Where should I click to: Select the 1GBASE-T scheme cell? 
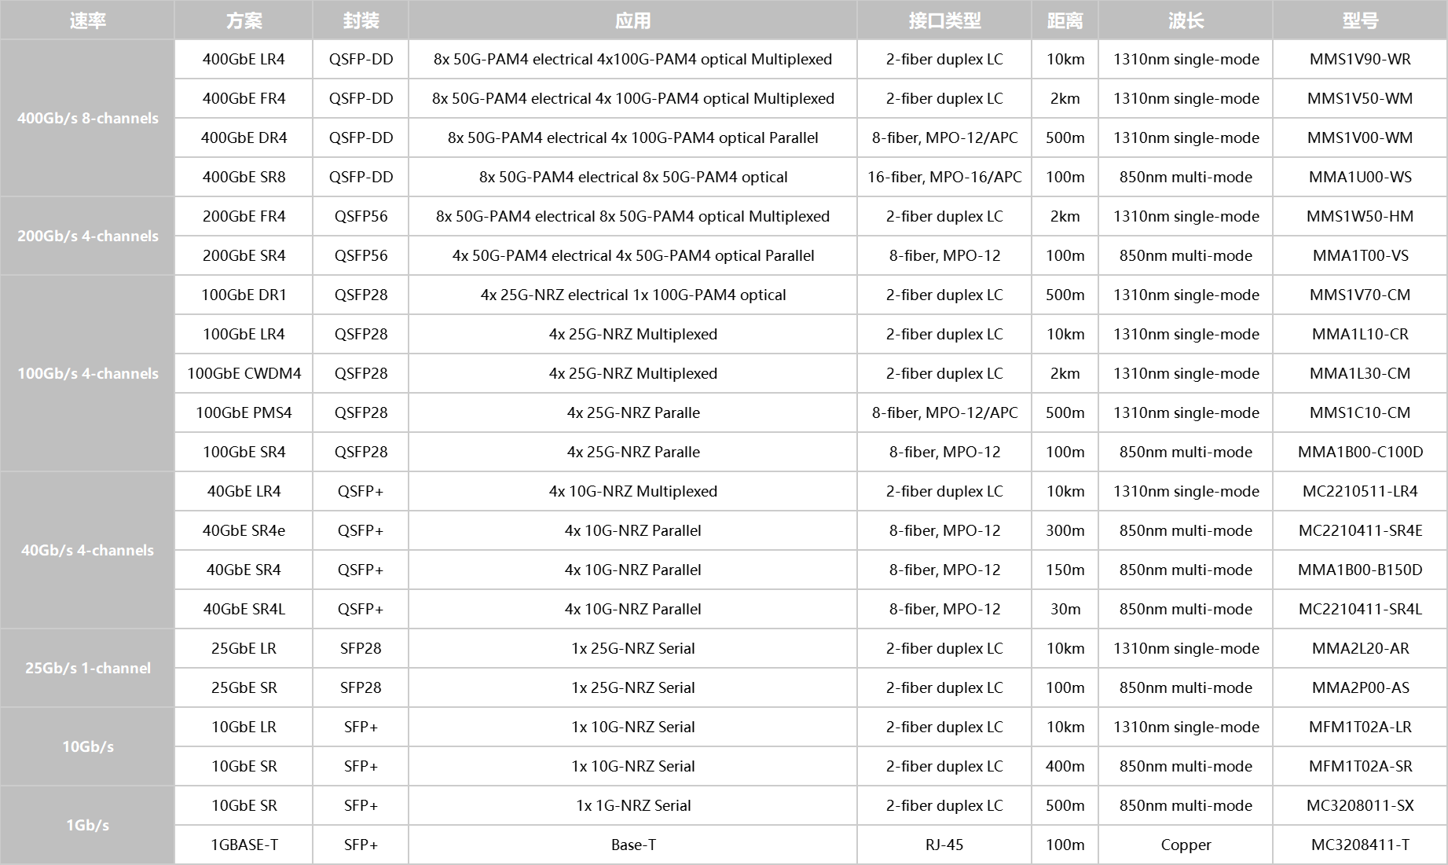click(244, 845)
